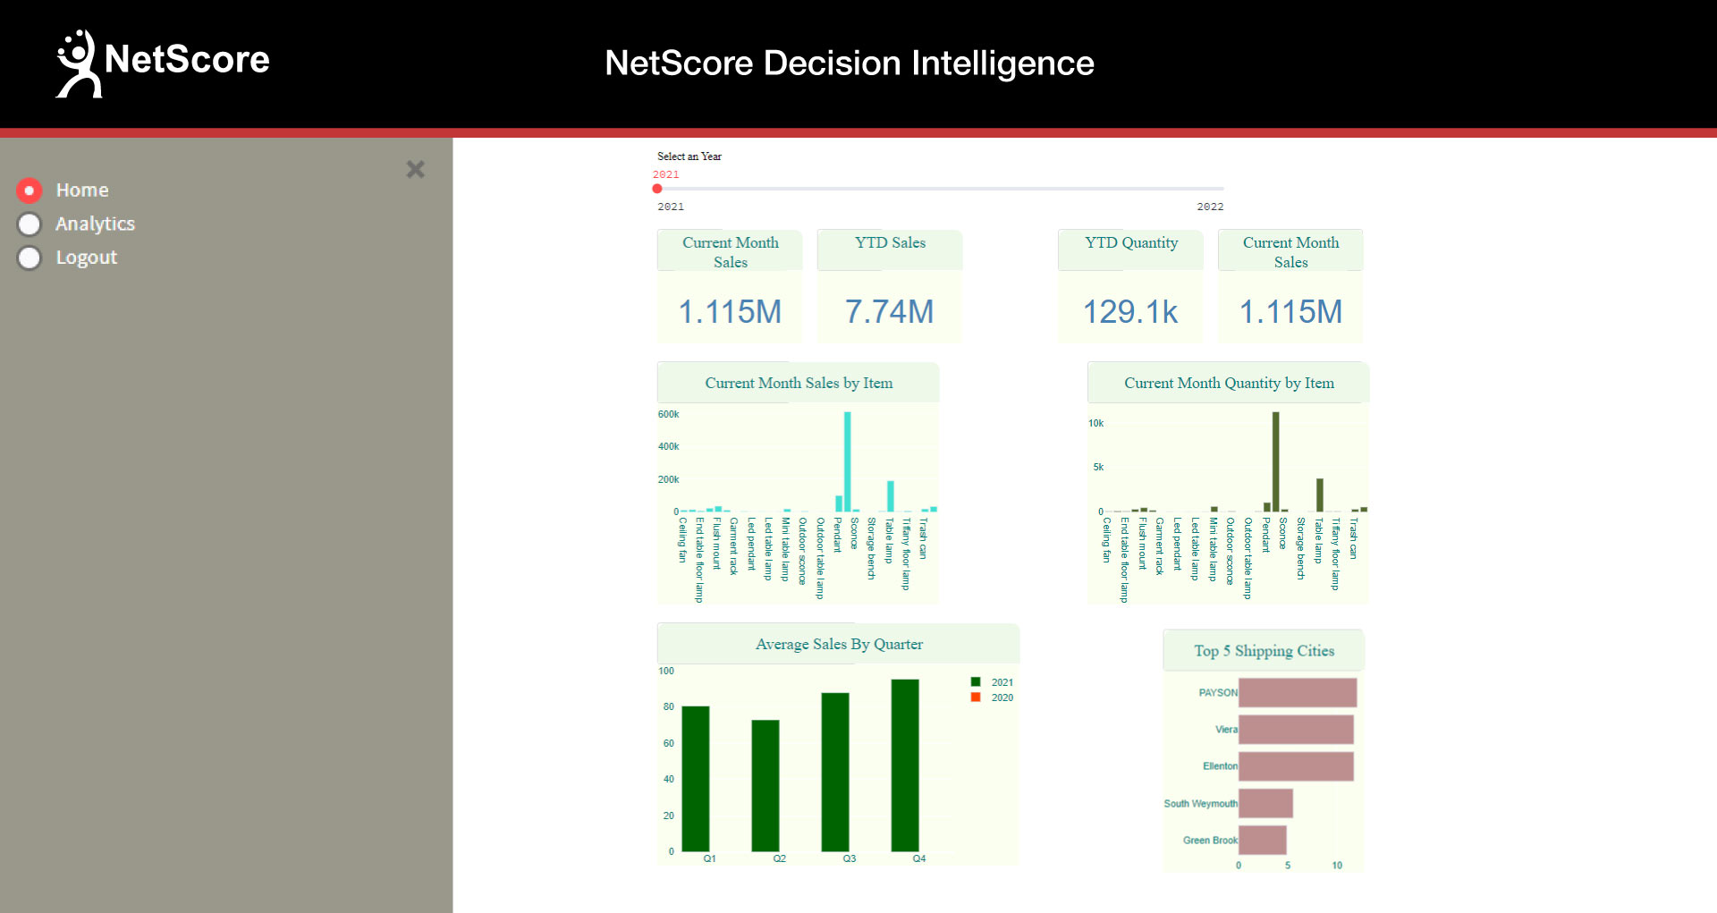Click the tall Pendant bar in quantity chart

coord(1275,461)
